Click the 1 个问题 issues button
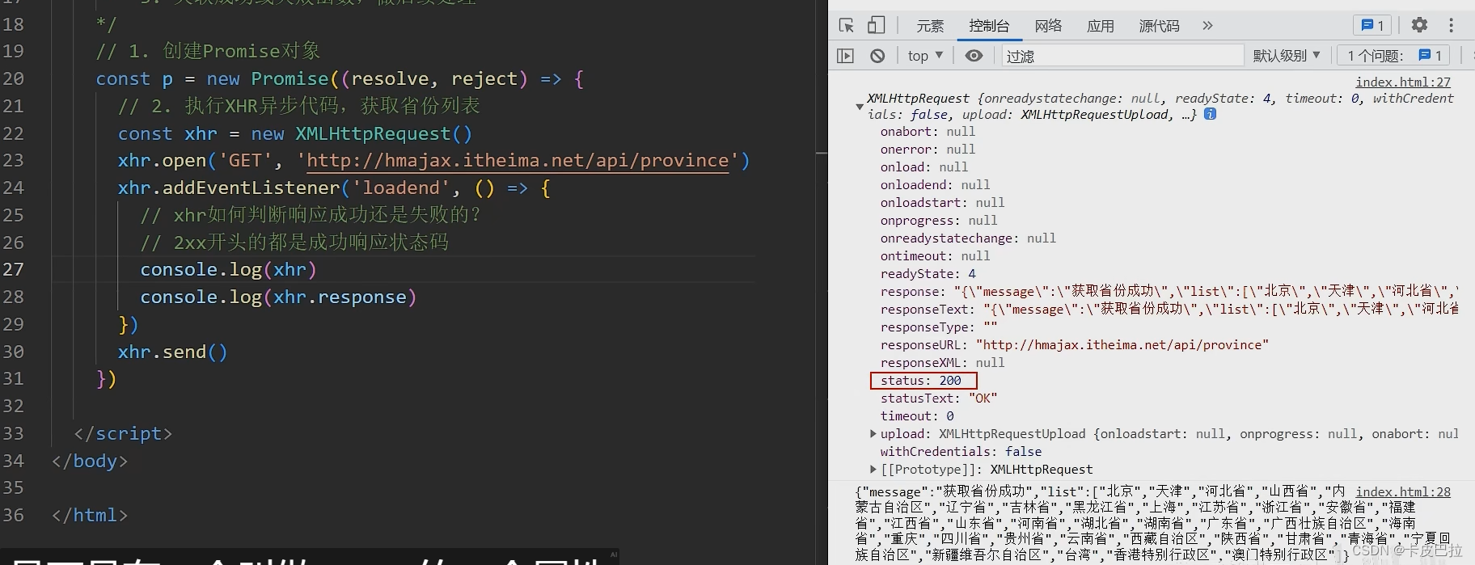Viewport: 1475px width, 565px height. (x=1393, y=56)
